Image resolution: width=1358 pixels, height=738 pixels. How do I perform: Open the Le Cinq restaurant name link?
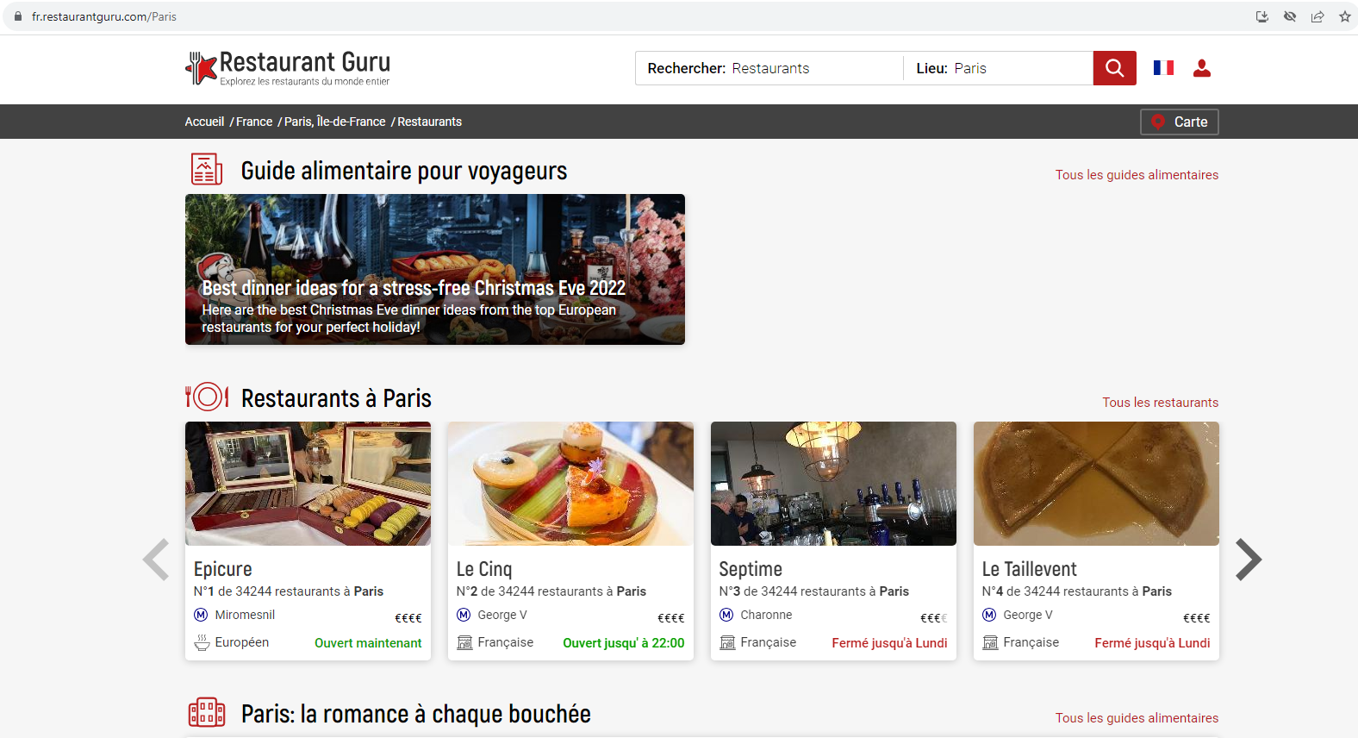484,569
